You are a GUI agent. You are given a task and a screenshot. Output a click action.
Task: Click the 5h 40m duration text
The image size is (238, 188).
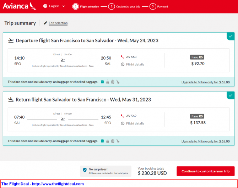tap(68, 54)
